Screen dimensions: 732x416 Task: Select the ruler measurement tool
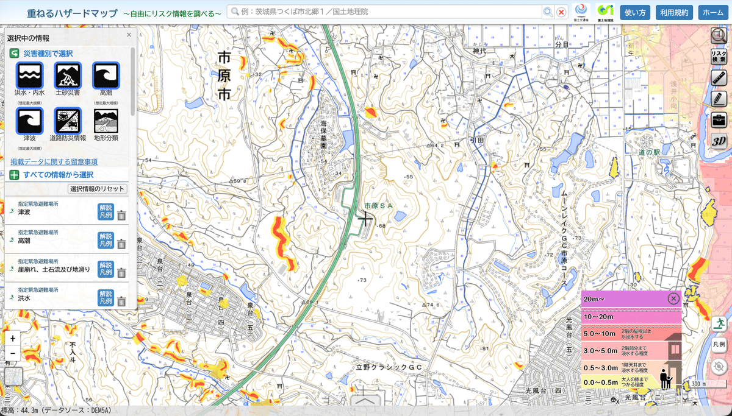[719, 77]
